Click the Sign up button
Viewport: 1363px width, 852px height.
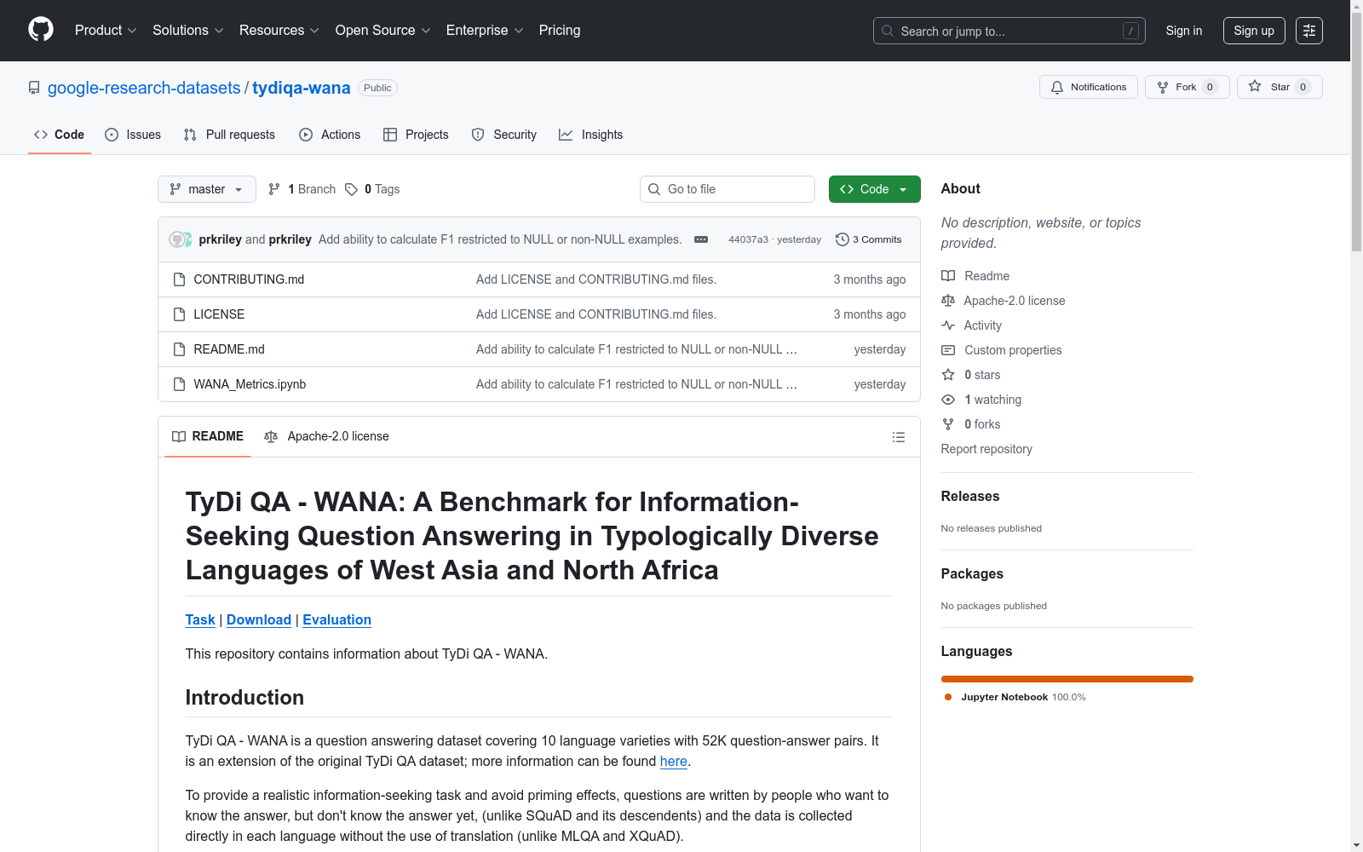pos(1254,31)
